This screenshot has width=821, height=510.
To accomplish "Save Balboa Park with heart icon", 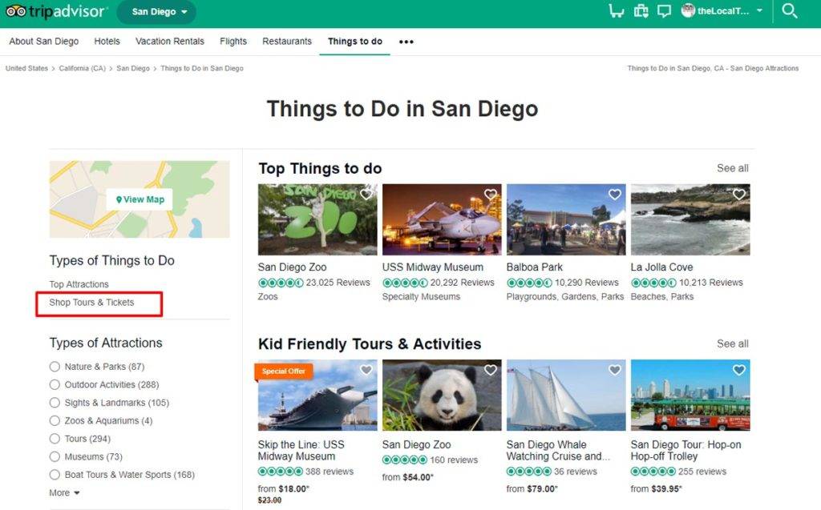I will [x=615, y=195].
